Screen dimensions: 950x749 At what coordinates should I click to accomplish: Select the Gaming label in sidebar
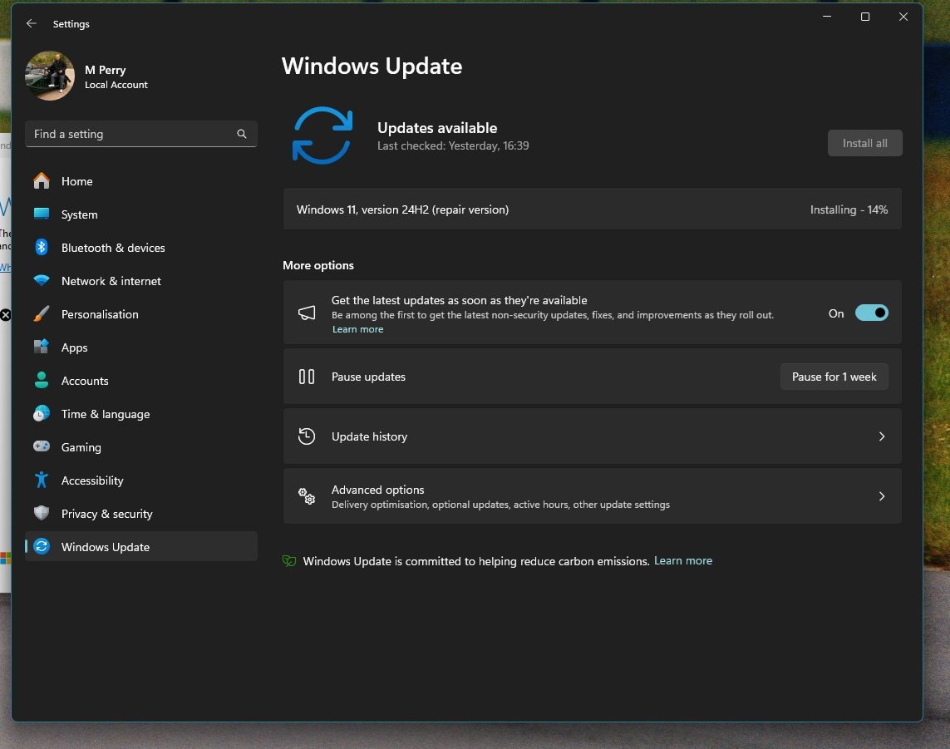[81, 448]
